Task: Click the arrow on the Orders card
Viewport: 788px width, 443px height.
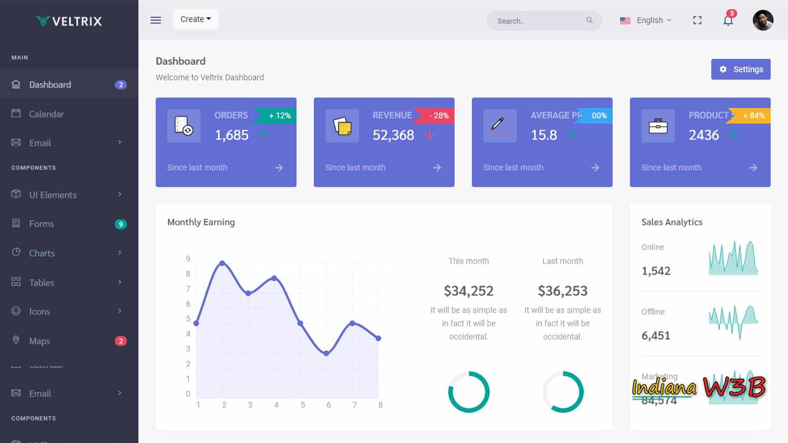Action: pos(279,167)
